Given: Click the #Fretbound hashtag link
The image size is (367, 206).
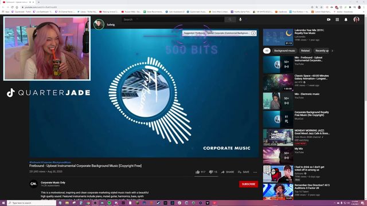Looking at the screenshot, I should click(x=35, y=163).
